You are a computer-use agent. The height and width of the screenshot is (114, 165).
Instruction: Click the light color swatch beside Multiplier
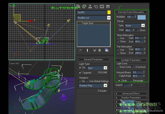coord(142,17)
